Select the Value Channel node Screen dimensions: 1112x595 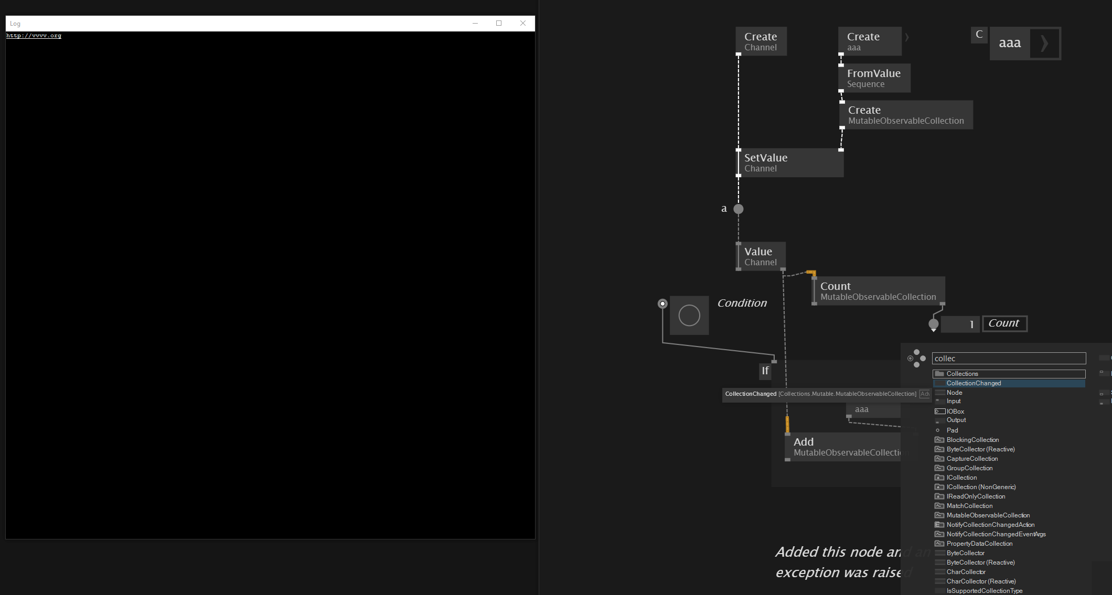pyautogui.click(x=761, y=256)
